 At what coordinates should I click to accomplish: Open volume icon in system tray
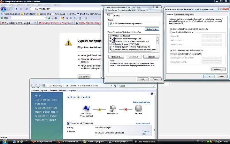[221, 141]
